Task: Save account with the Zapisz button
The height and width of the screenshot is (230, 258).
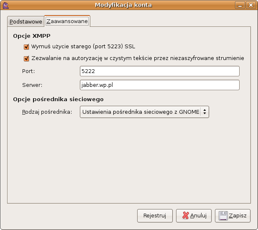Action: pyautogui.click(x=232, y=216)
